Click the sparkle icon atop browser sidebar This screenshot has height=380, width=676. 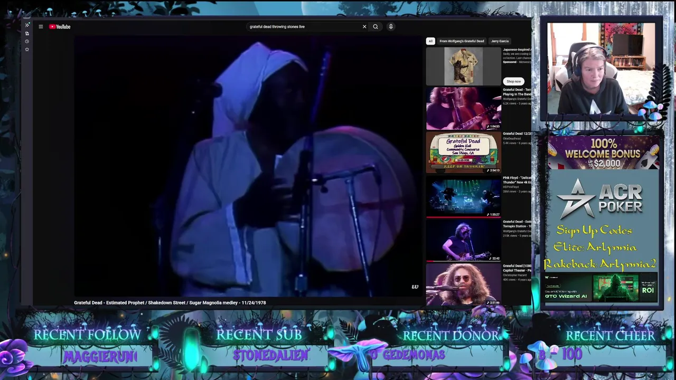27,25
